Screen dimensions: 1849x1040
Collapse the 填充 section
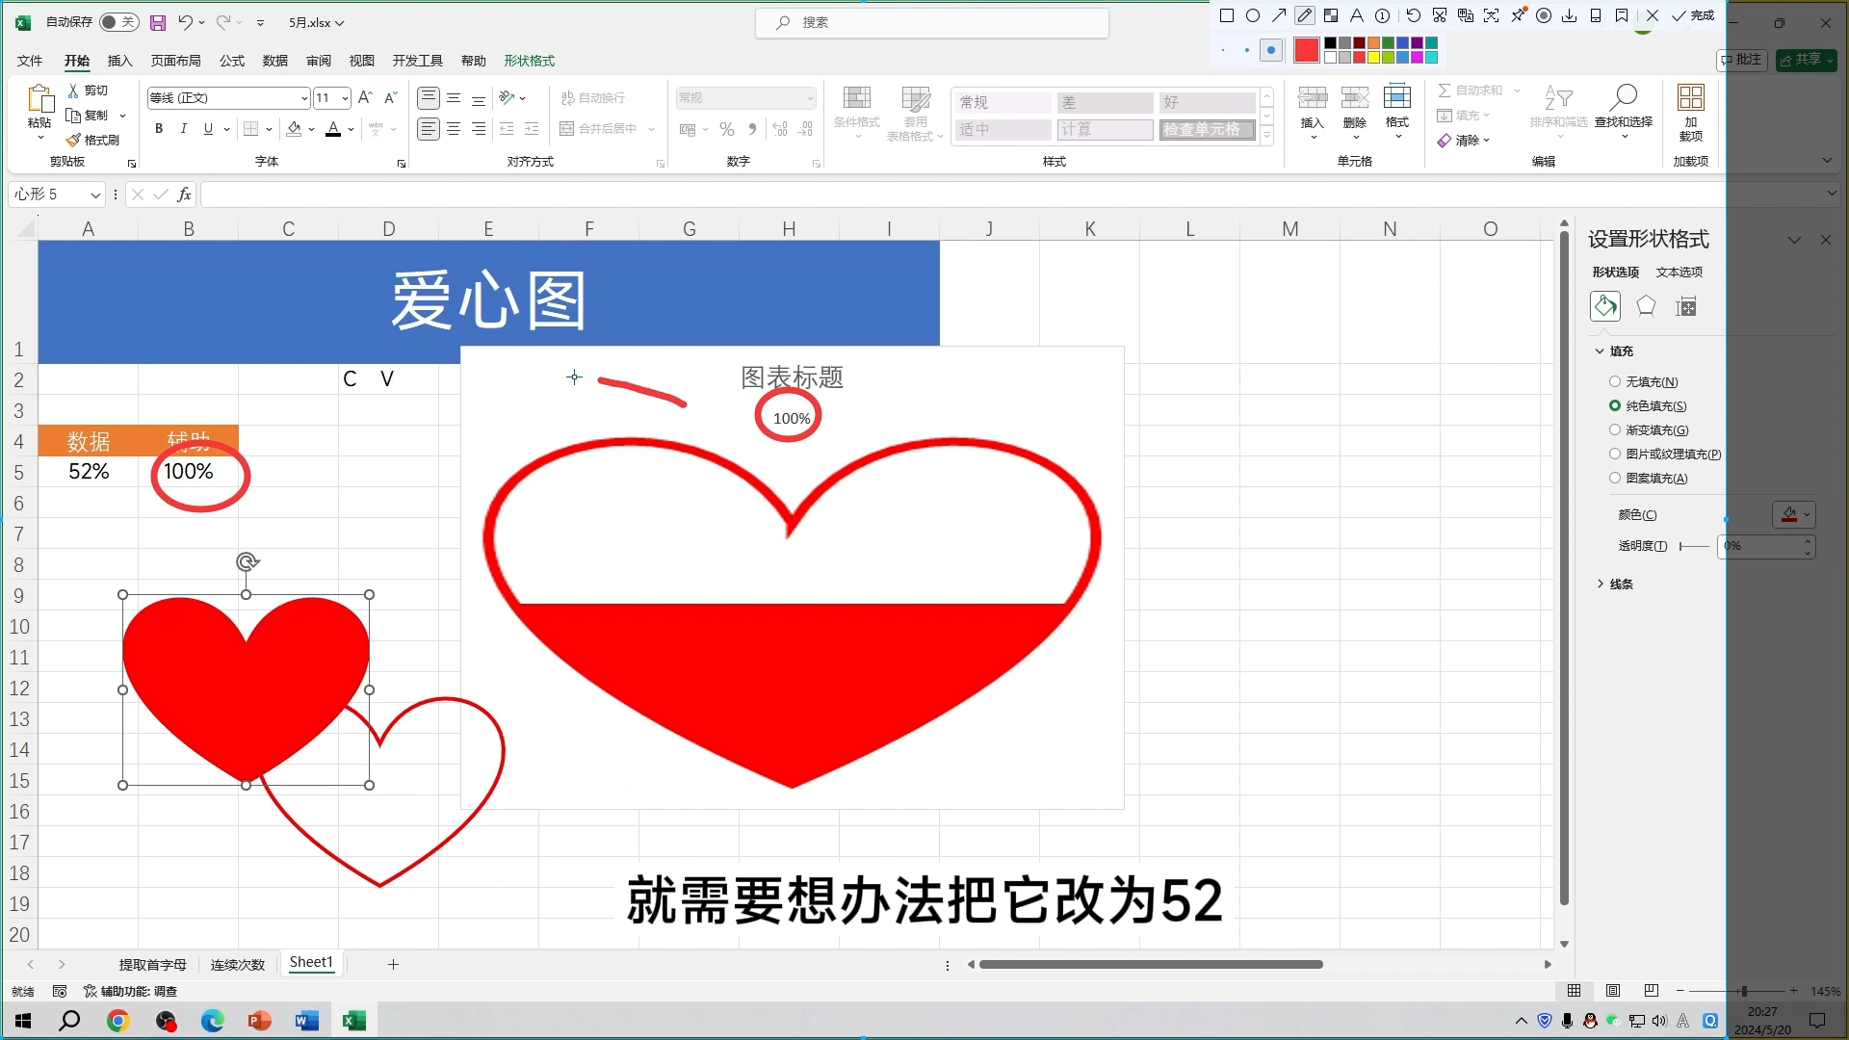point(1614,351)
